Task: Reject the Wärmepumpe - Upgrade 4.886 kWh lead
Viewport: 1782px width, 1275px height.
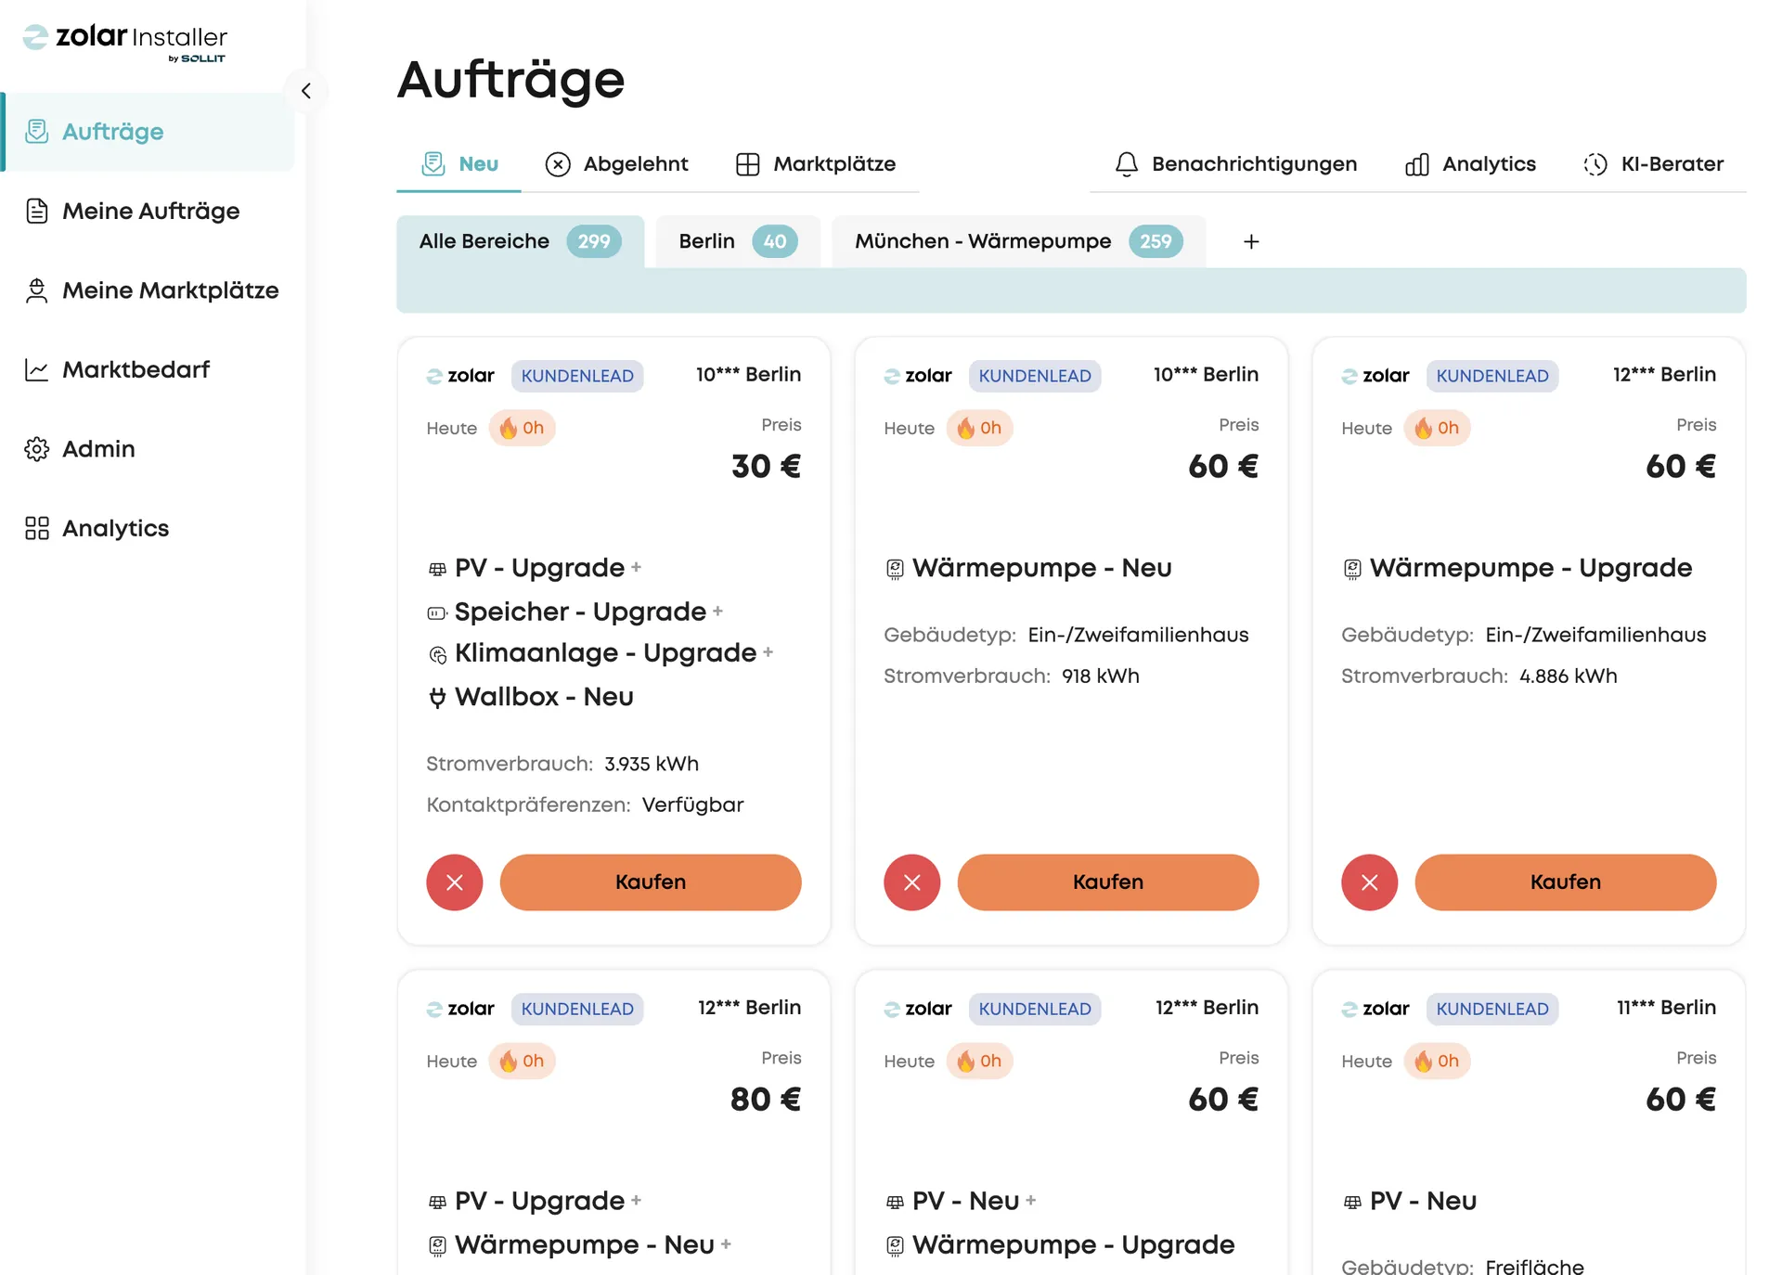Action: click(x=1370, y=882)
